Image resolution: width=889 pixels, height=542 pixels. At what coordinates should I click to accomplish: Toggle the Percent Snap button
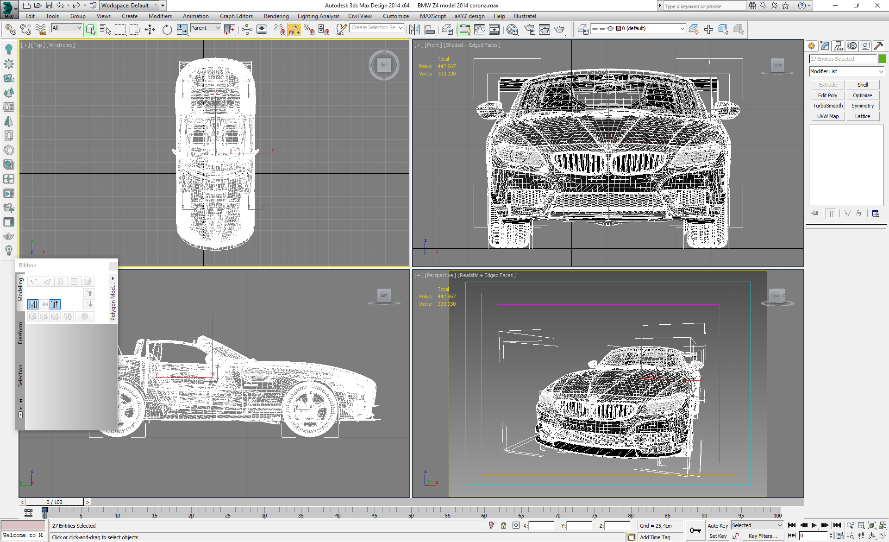click(309, 30)
